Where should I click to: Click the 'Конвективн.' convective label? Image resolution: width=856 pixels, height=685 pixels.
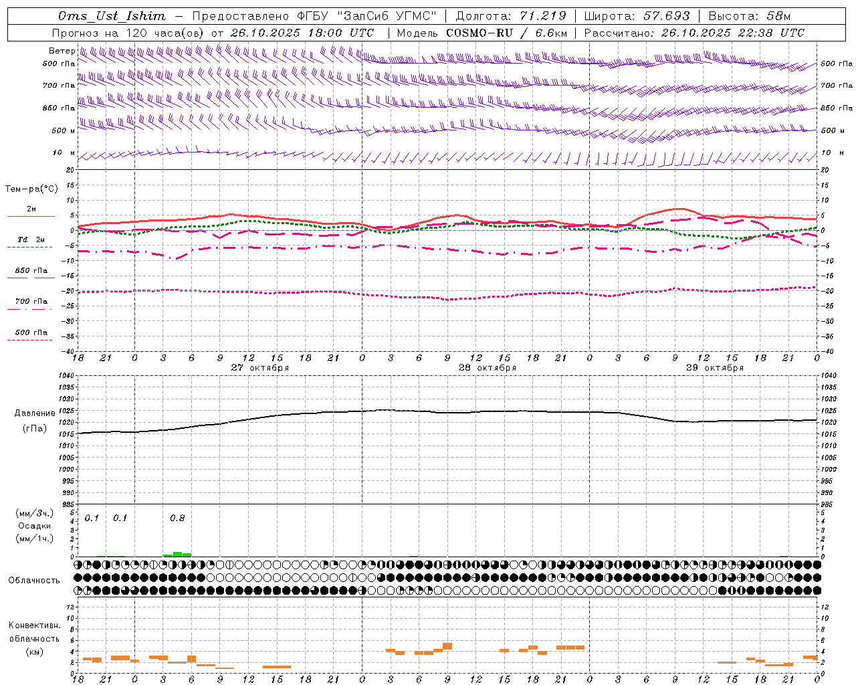[x=35, y=625]
